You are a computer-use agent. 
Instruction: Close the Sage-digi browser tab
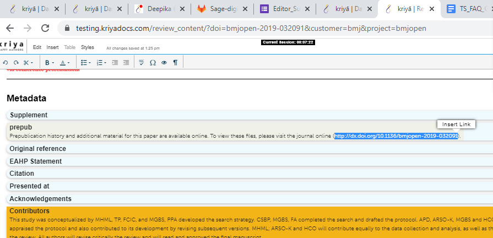(x=245, y=9)
